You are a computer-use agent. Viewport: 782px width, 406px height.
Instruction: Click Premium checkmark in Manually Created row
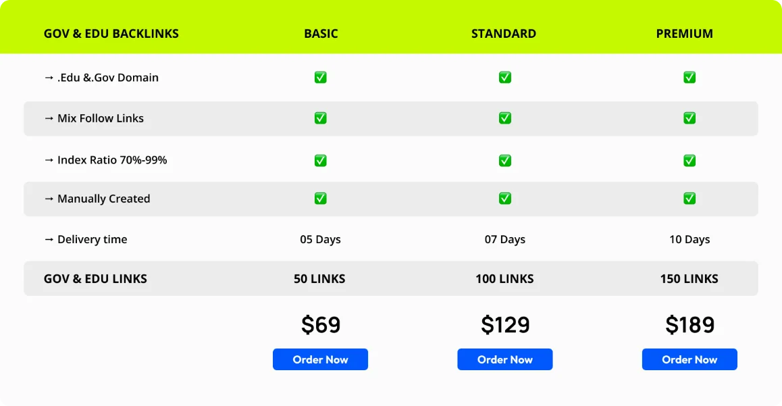(x=689, y=199)
